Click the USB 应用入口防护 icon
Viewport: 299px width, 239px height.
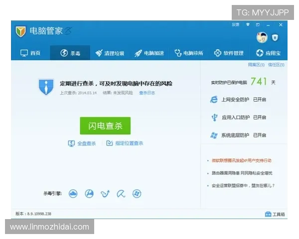point(214,117)
